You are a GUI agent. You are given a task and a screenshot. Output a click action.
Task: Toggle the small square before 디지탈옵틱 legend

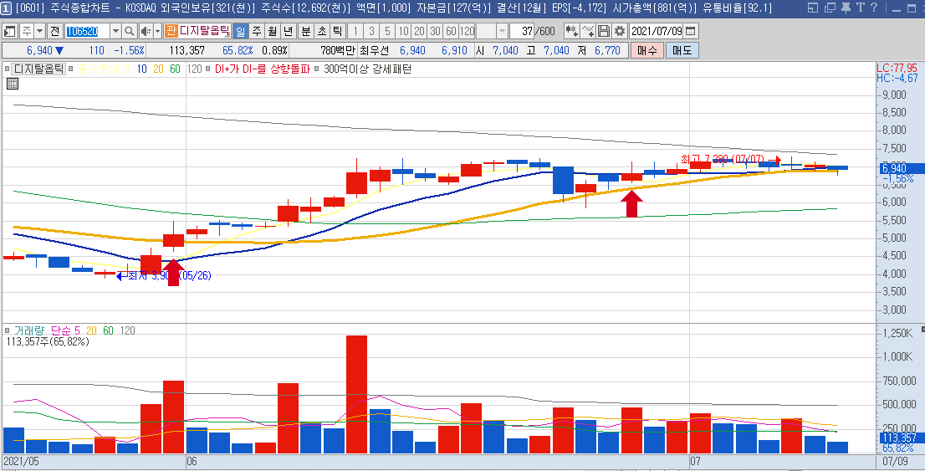coord(7,69)
